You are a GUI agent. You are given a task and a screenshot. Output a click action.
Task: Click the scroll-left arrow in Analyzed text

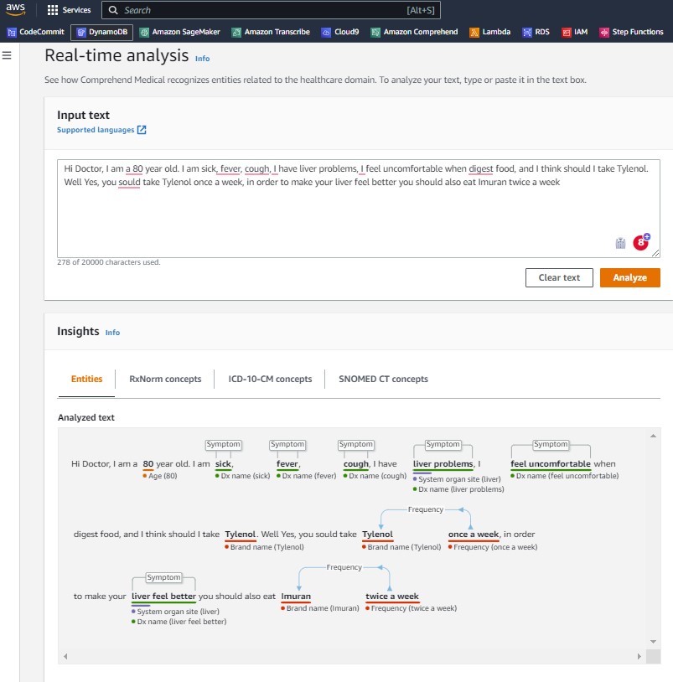(x=65, y=656)
